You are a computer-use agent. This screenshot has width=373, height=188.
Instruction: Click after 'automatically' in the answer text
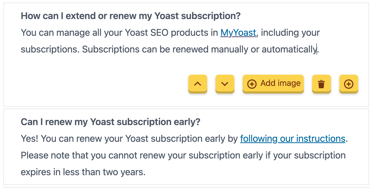coord(316,49)
